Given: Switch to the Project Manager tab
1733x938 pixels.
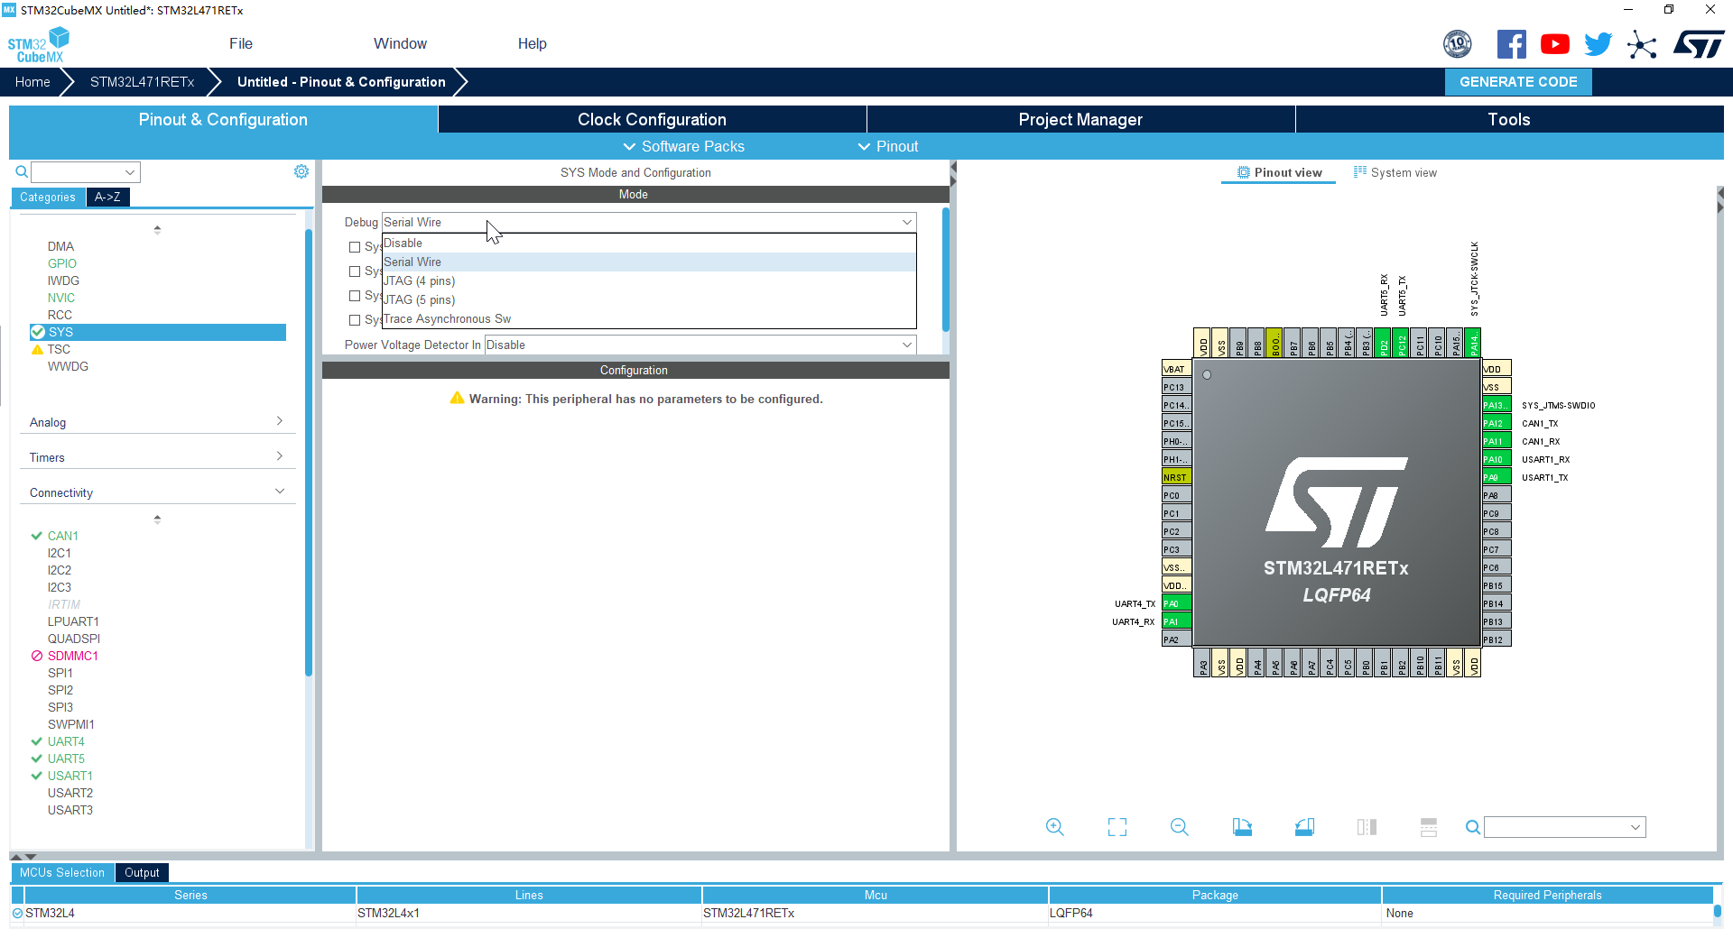Looking at the screenshot, I should (1080, 119).
